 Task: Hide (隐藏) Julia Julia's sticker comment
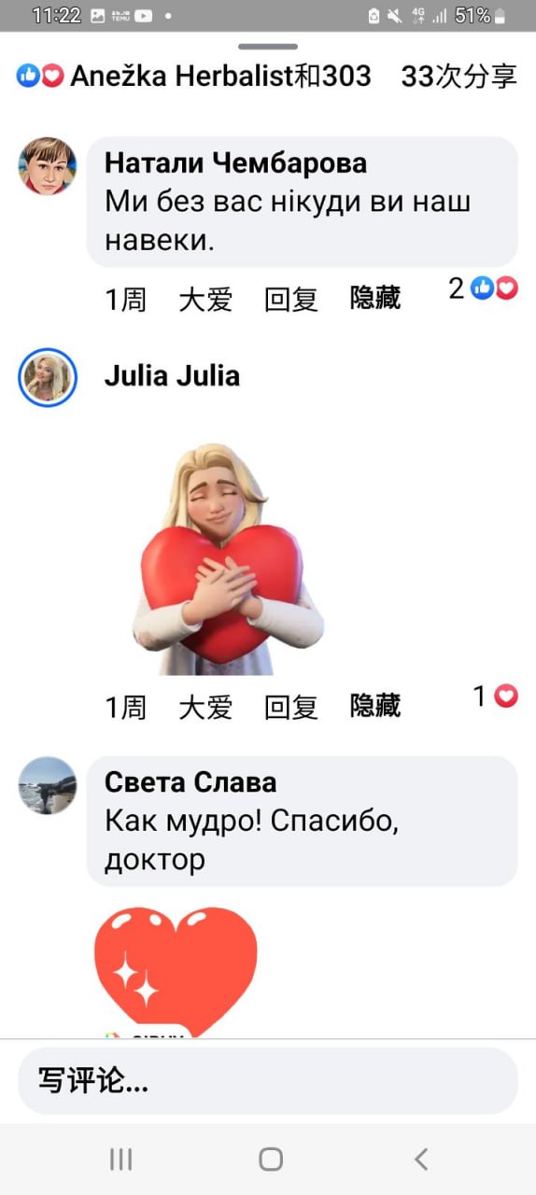pos(375,706)
